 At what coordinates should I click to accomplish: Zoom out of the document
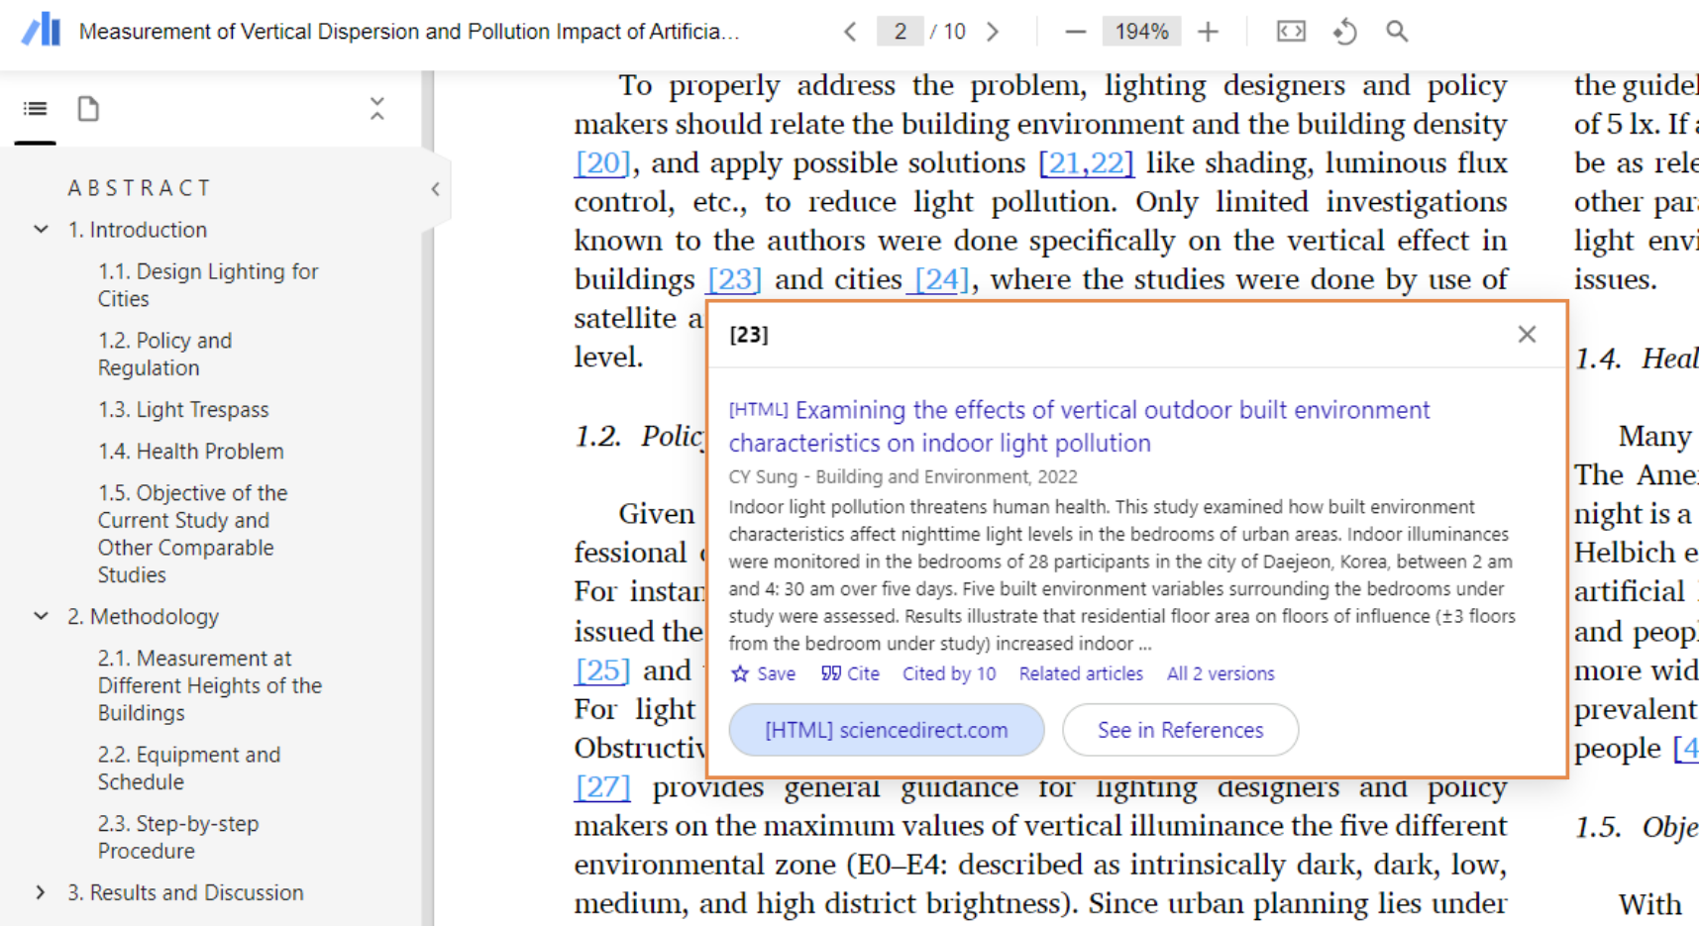click(1075, 31)
